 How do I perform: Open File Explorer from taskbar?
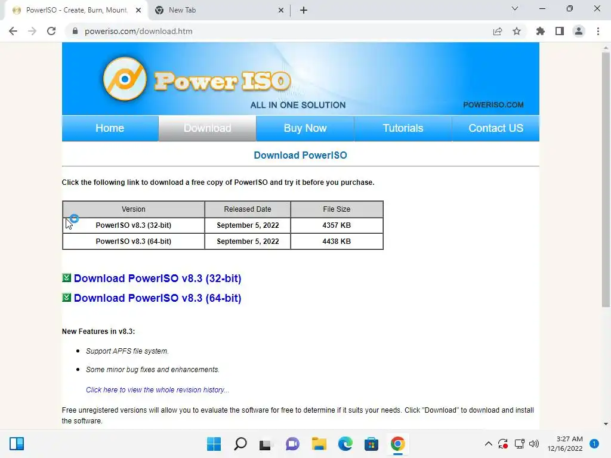pos(319,444)
